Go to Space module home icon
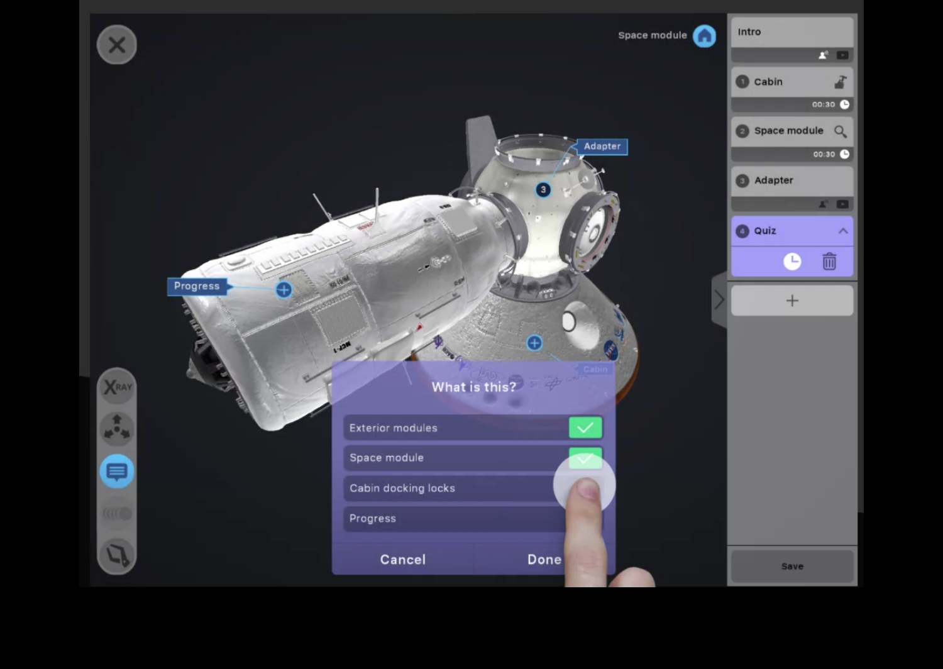 click(704, 36)
